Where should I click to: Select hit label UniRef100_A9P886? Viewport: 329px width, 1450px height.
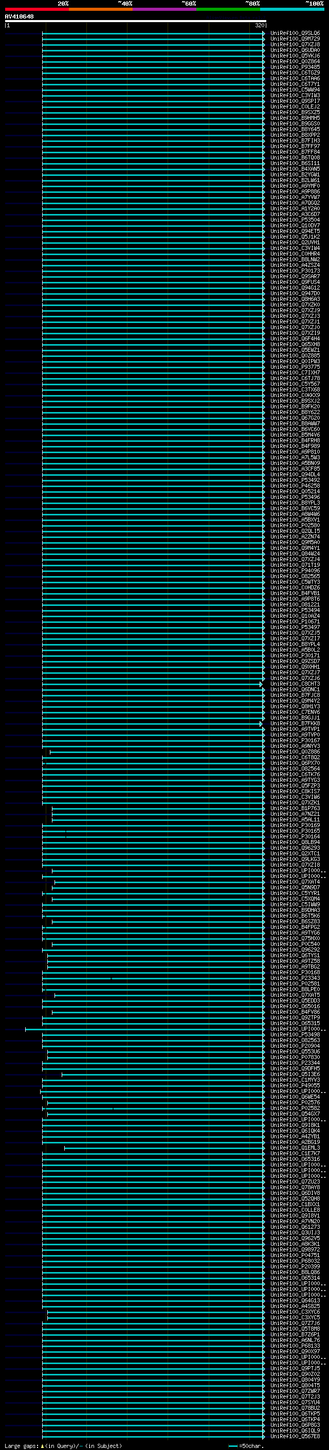tap(295, 192)
